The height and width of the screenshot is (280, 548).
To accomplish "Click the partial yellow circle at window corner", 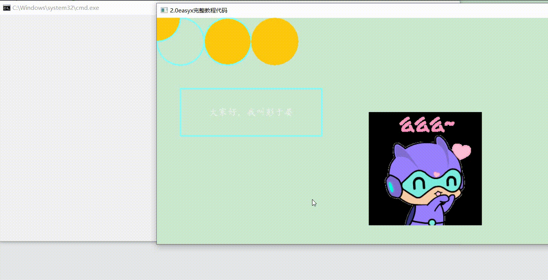I will tap(168, 29).
